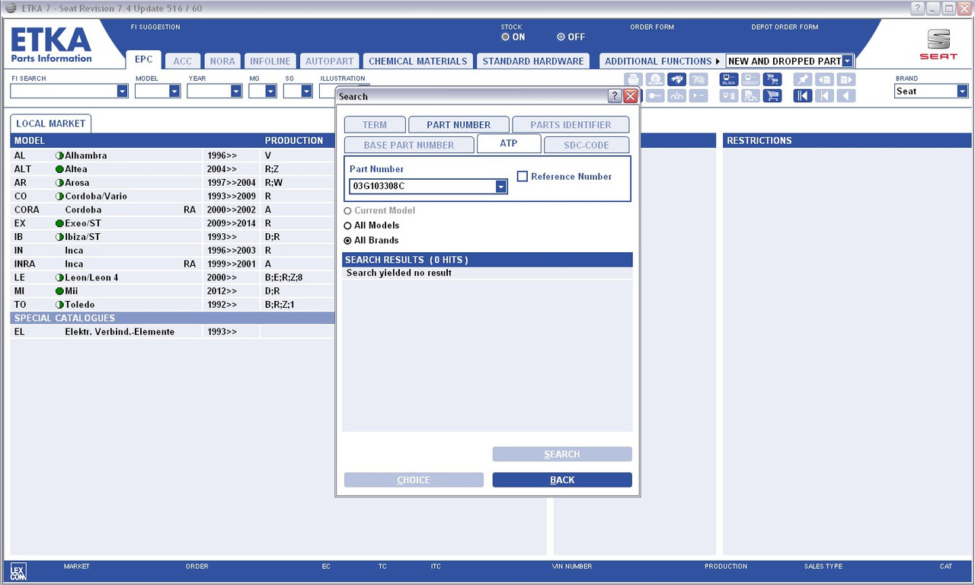
Task: Tick the Reference Number checkbox
Action: pyautogui.click(x=523, y=176)
